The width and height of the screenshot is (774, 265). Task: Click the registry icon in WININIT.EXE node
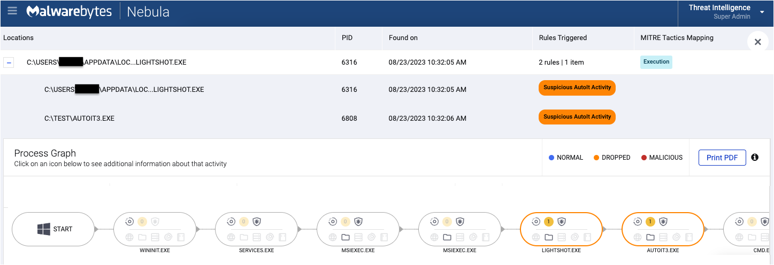click(155, 237)
